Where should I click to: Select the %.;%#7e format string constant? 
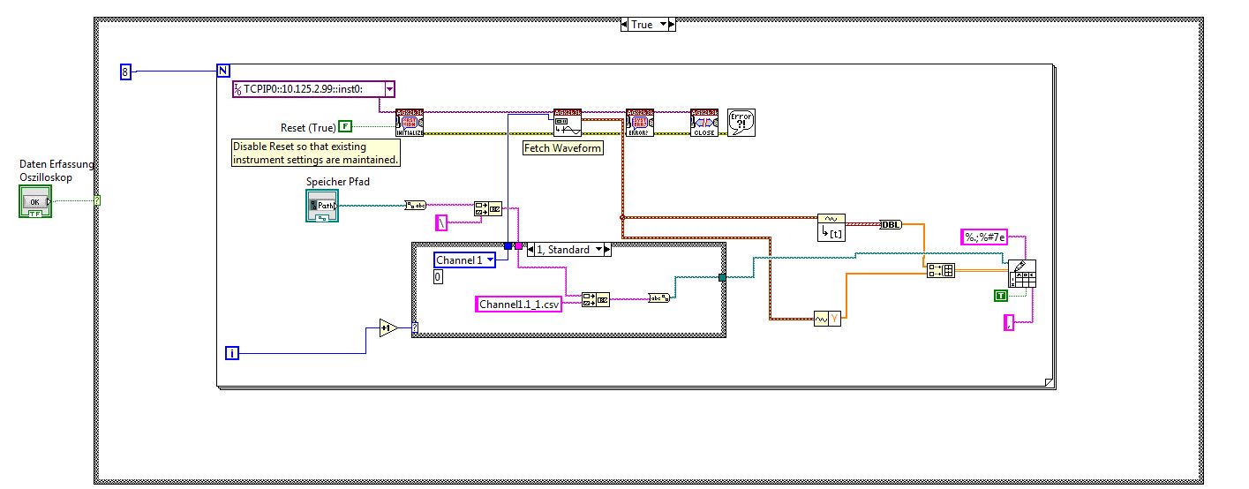[x=983, y=237]
